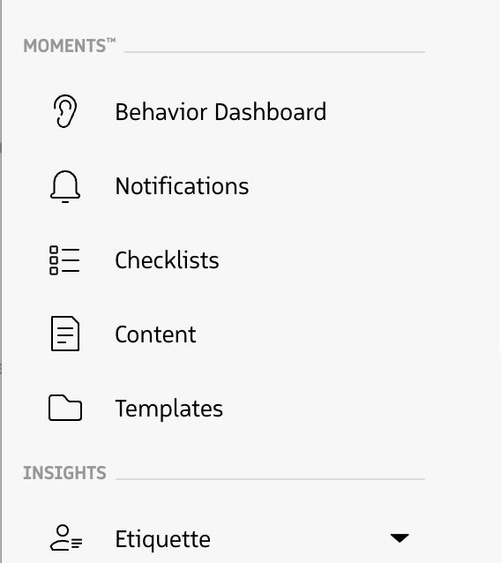
Task: Click the INSIGHTS section header
Action: coord(64,472)
